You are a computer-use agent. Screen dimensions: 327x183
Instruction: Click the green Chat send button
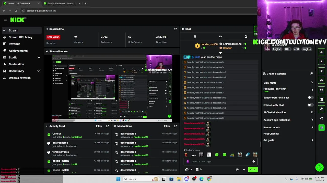253,170
